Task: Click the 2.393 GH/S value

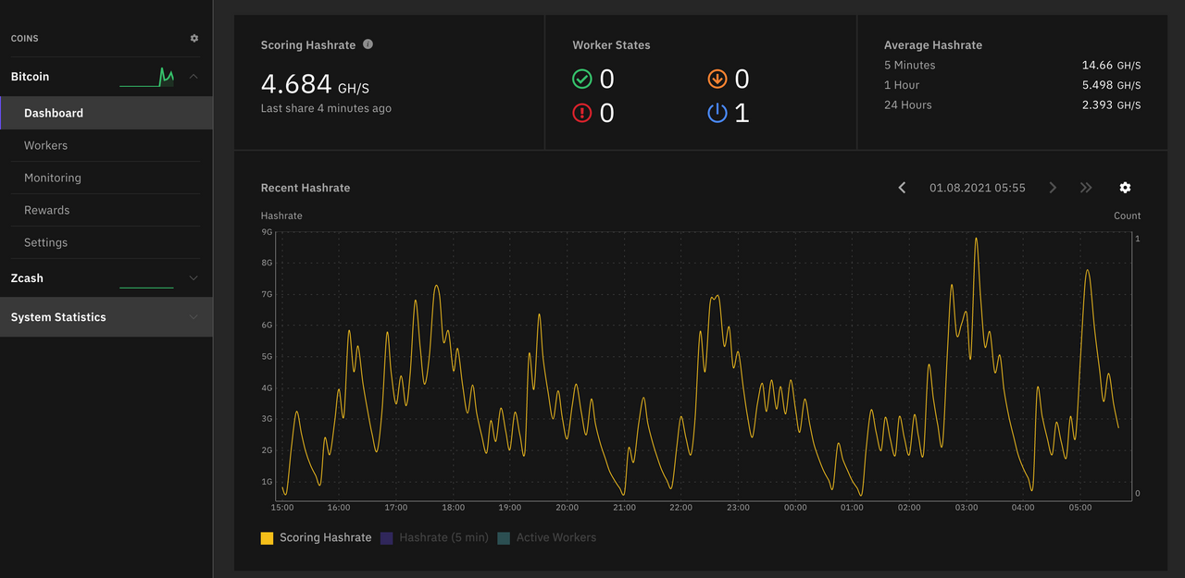Action: [x=1111, y=105]
